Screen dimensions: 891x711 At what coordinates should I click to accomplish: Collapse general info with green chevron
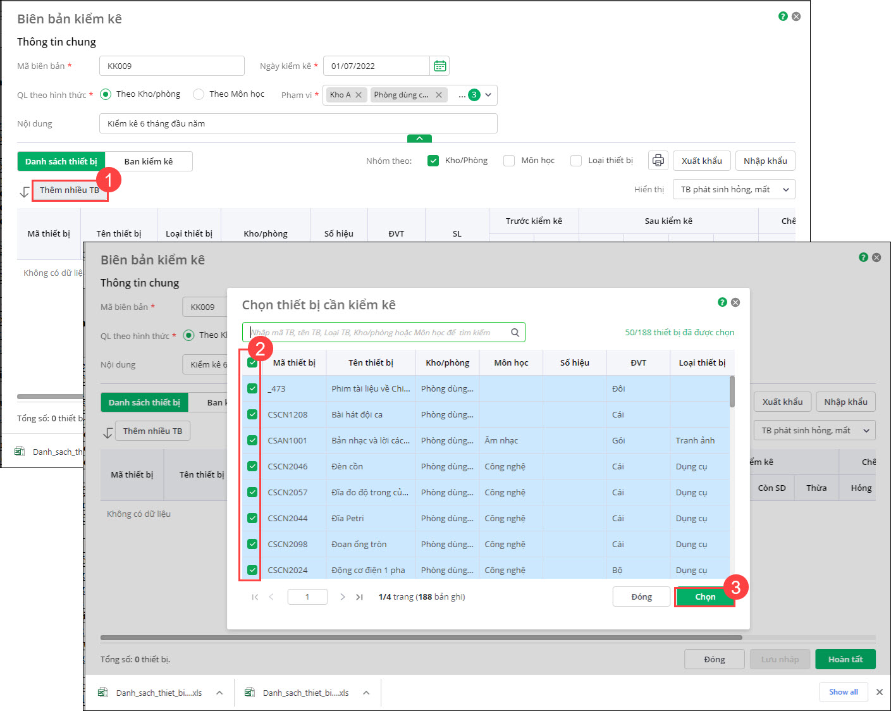coord(419,139)
